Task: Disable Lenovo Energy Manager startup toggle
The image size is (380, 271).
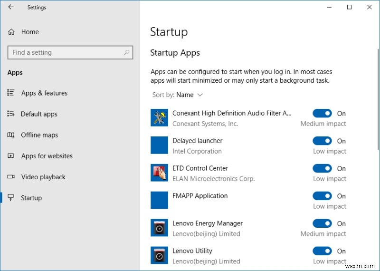Action: [x=322, y=223]
